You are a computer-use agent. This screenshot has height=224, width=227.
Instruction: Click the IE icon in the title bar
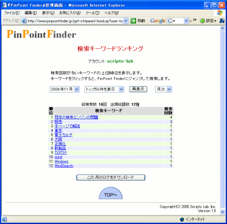(4, 5)
